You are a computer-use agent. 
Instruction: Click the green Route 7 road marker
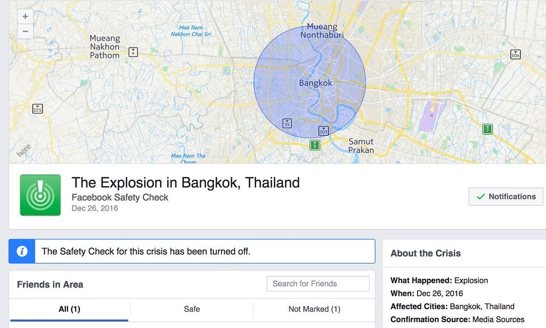[486, 130]
